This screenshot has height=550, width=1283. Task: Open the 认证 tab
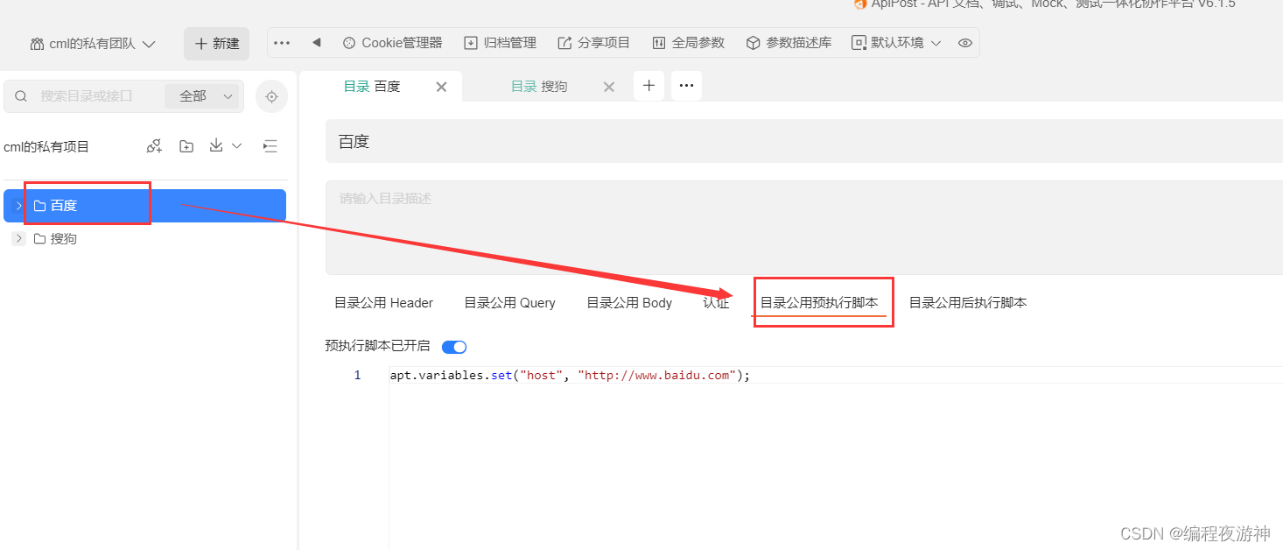point(716,303)
